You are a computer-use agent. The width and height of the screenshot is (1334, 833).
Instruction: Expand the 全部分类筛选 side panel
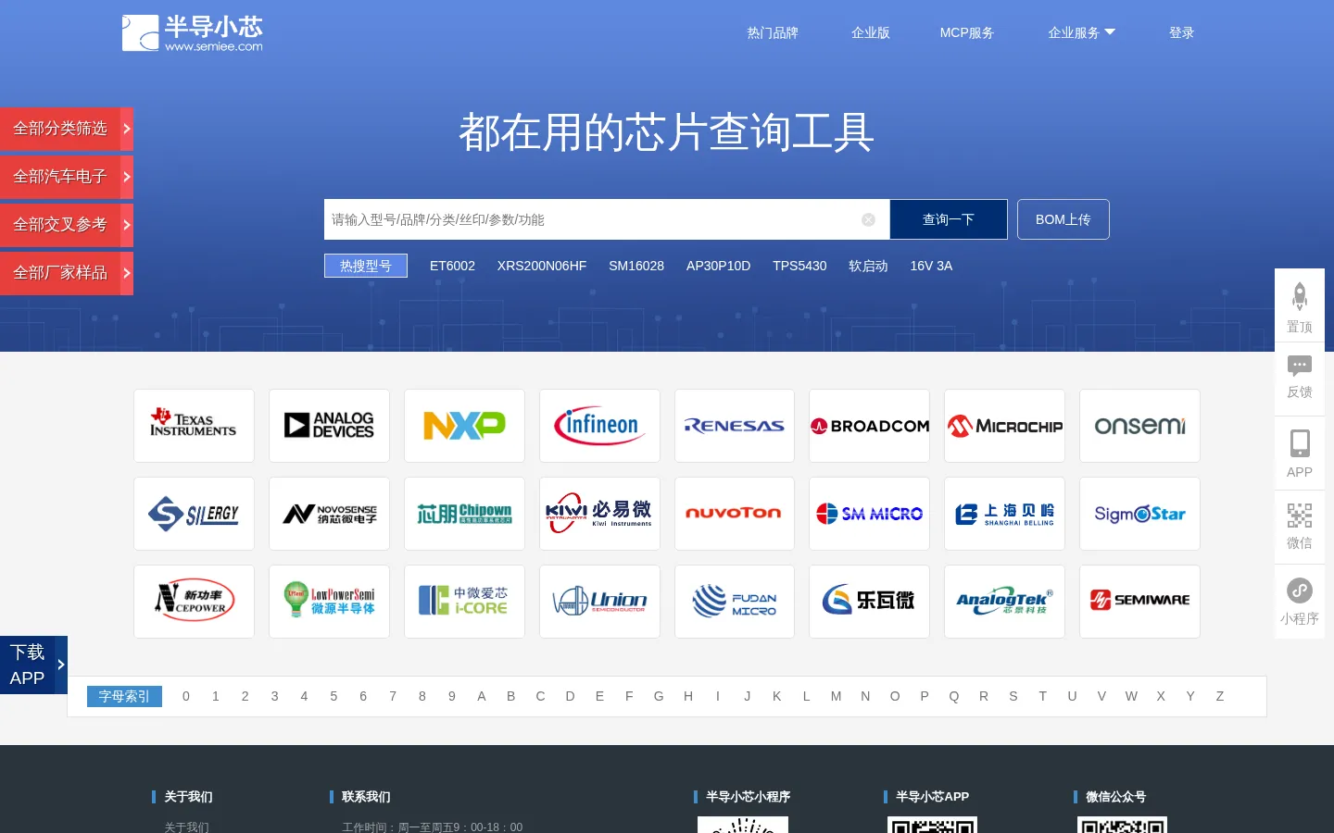67,129
